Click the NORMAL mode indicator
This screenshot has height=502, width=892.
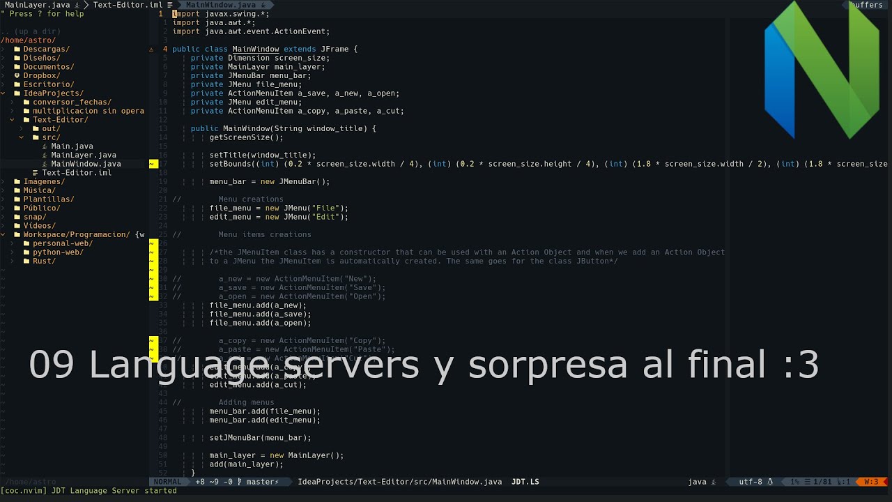coord(167,482)
